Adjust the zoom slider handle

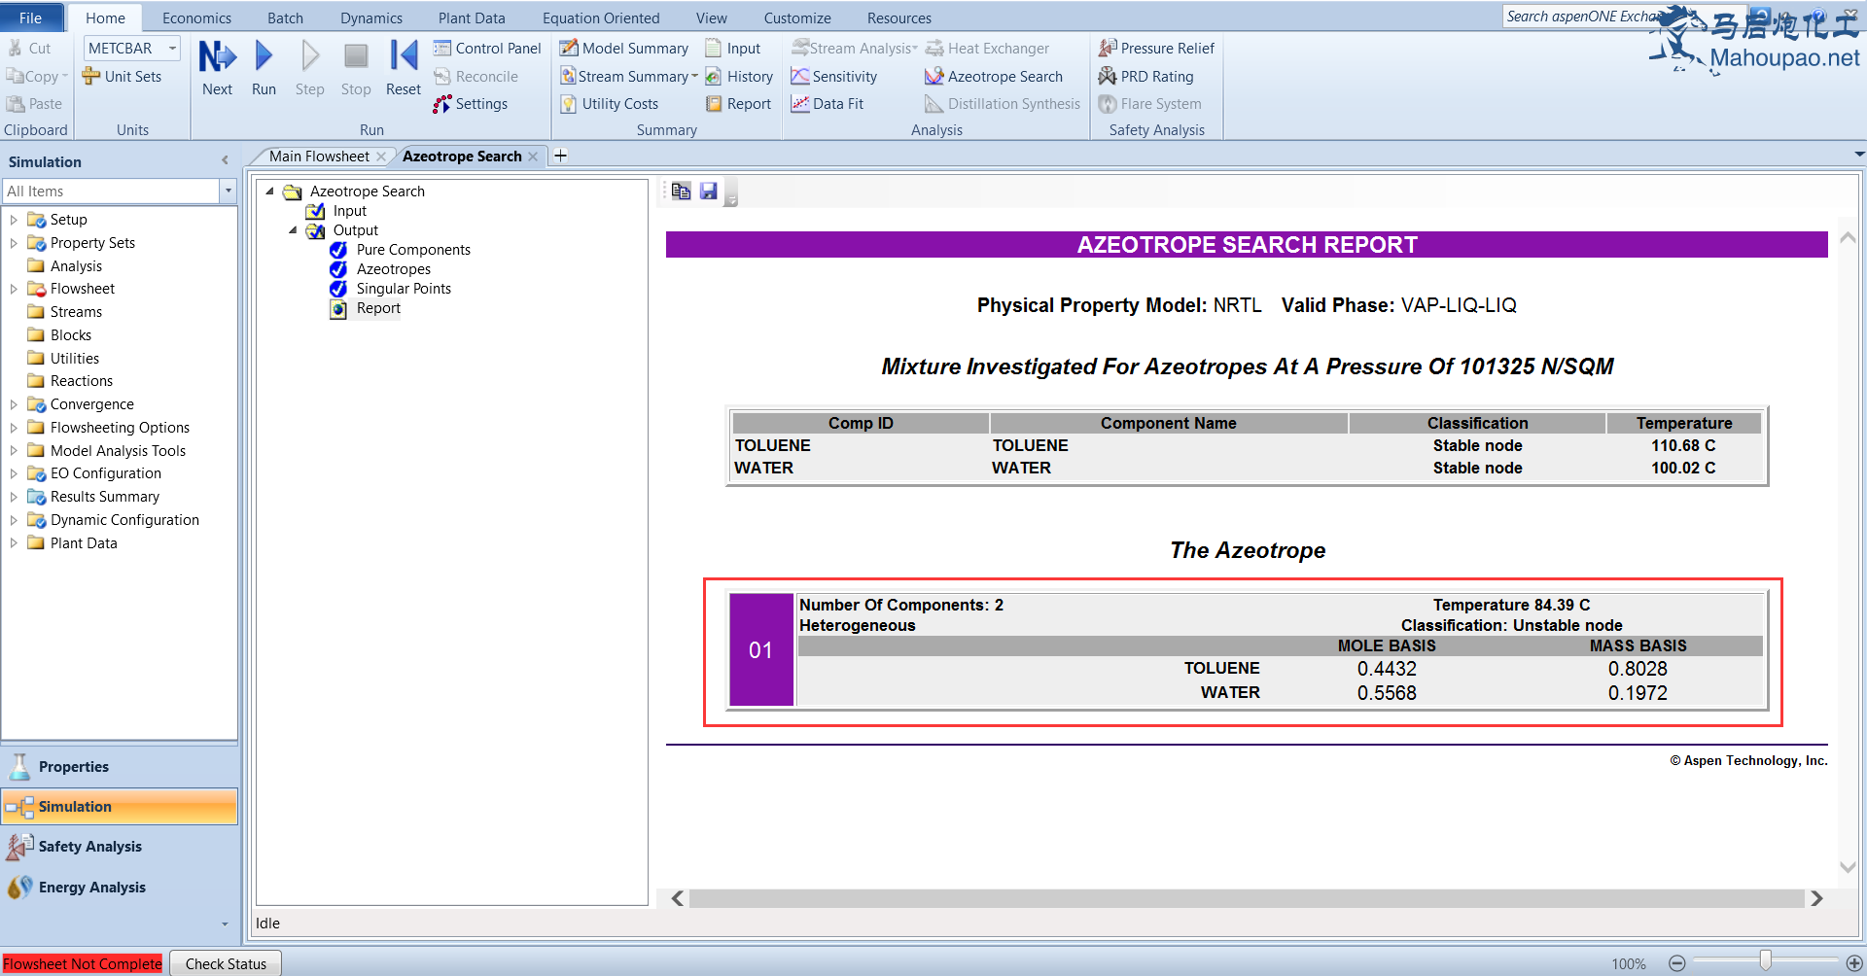[x=1765, y=961]
